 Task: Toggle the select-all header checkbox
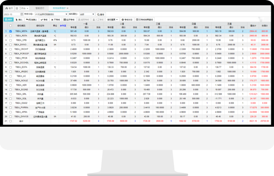point(11,25)
